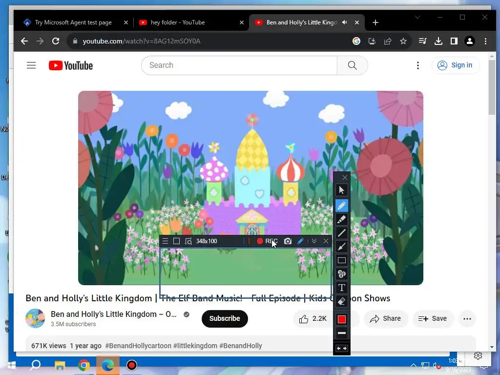Select the eraser tool in drawing toolbar
This screenshot has width=500, height=375.
[341, 301]
